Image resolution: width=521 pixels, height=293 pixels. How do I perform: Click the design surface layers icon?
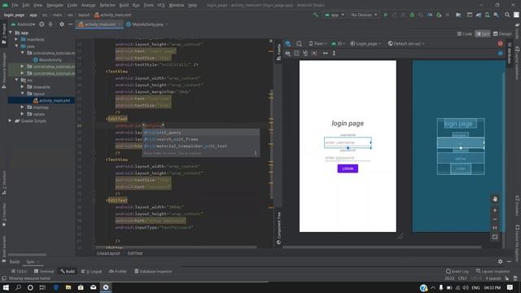[x=288, y=43]
